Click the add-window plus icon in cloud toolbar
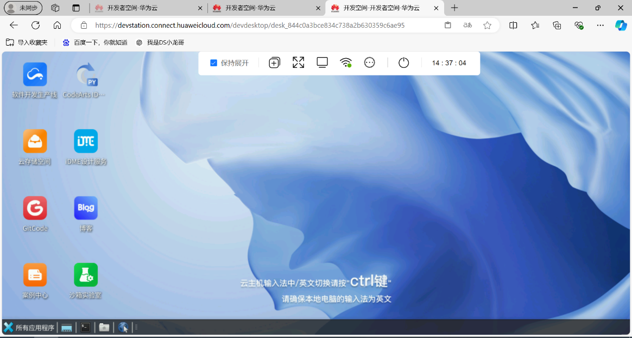The width and height of the screenshot is (632, 338). pyautogui.click(x=275, y=62)
